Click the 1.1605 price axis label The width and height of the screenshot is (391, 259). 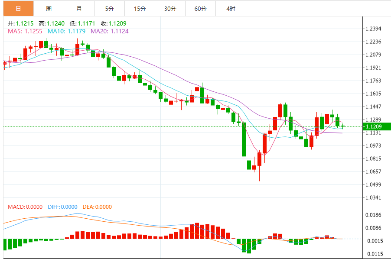(x=373, y=94)
